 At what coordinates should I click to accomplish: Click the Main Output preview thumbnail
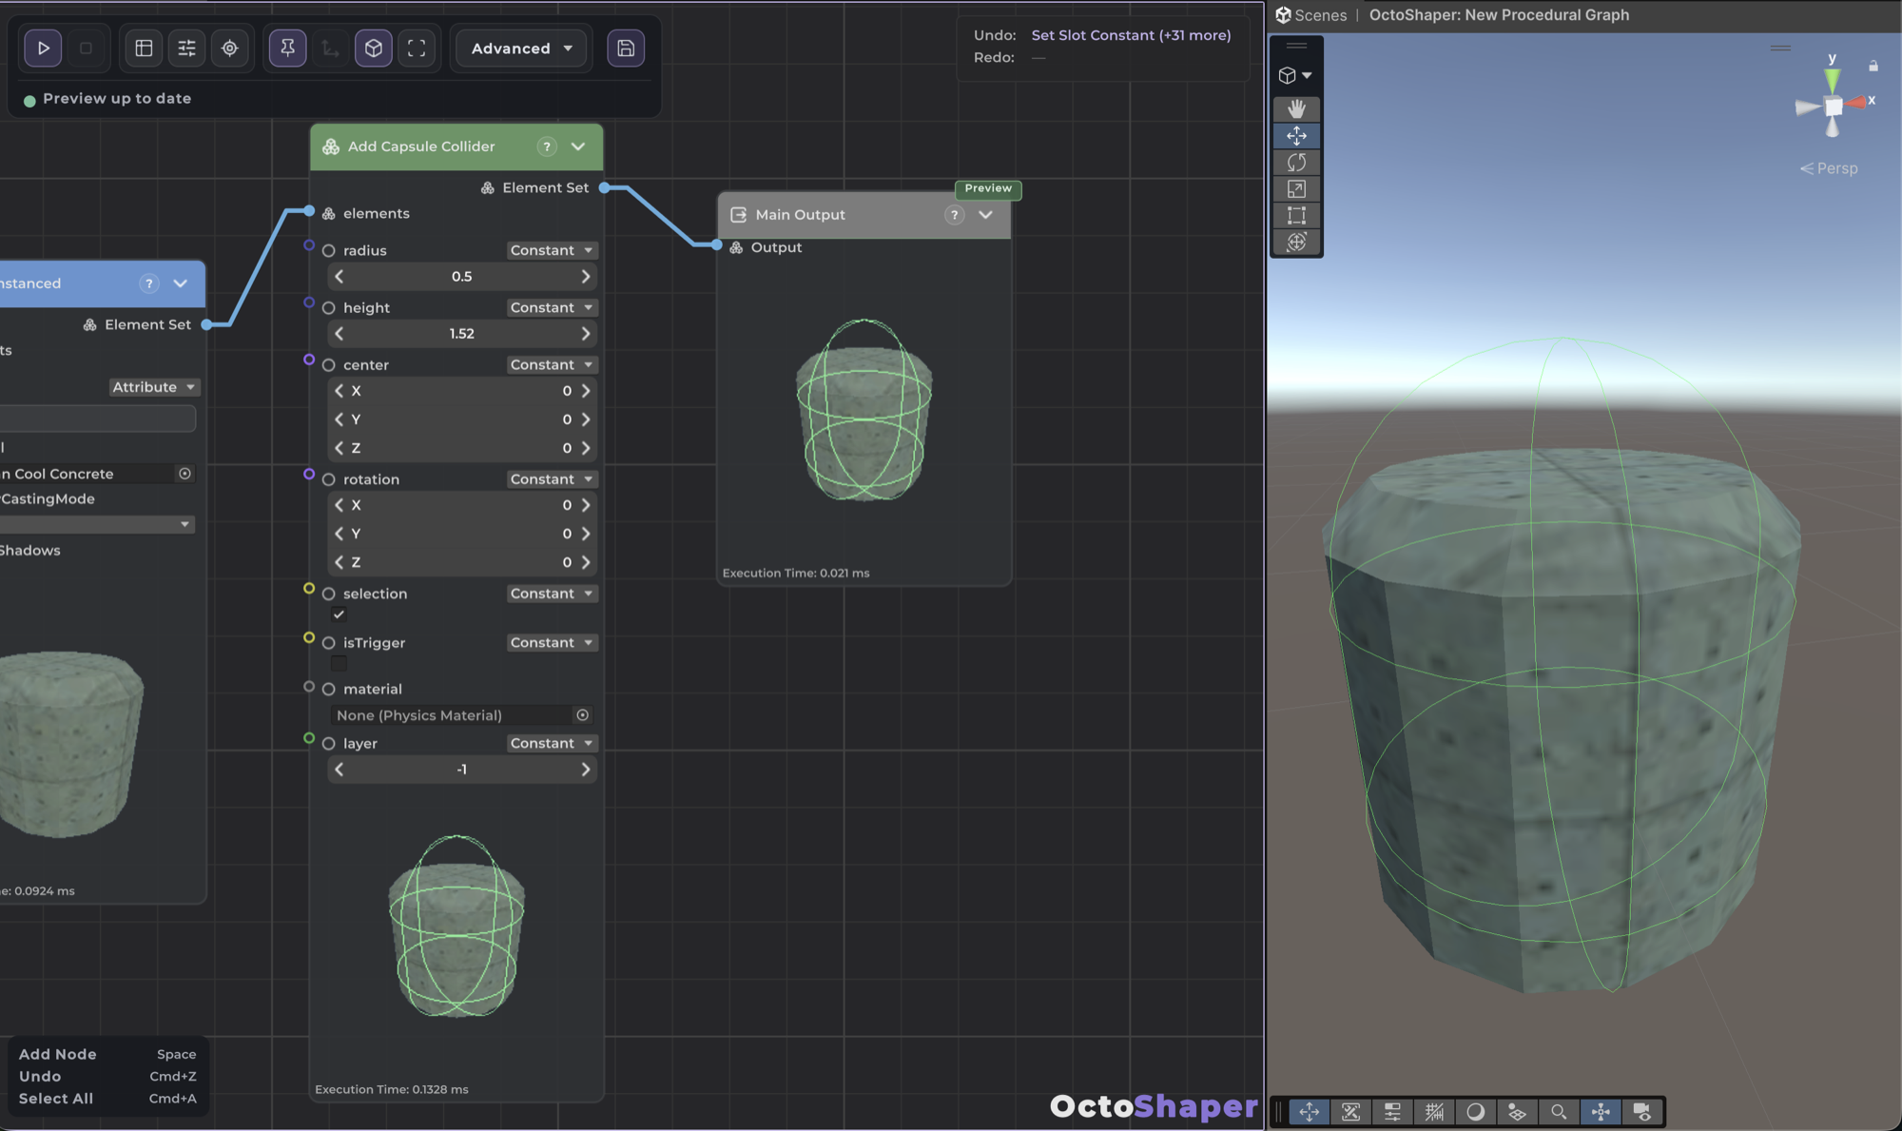pos(864,411)
